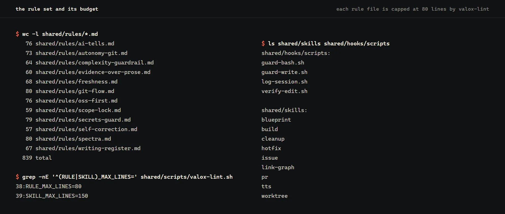The height and width of the screenshot is (214, 505).
Task: Select the skill entry 'issue'
Action: pyautogui.click(x=270, y=158)
